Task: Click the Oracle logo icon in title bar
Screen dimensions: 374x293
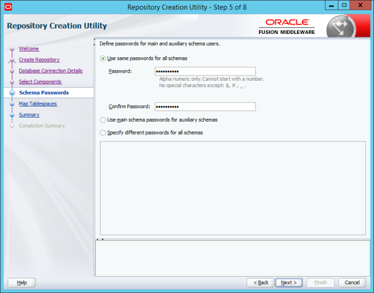Action: point(8,7)
